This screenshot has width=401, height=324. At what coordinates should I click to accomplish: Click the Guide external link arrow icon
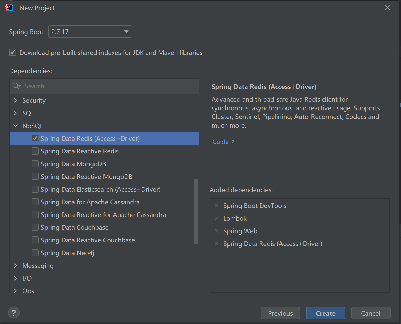233,142
